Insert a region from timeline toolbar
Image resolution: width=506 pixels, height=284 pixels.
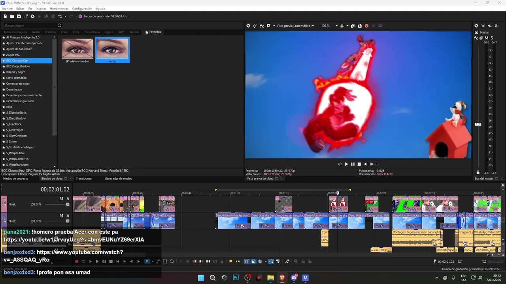pos(238,261)
